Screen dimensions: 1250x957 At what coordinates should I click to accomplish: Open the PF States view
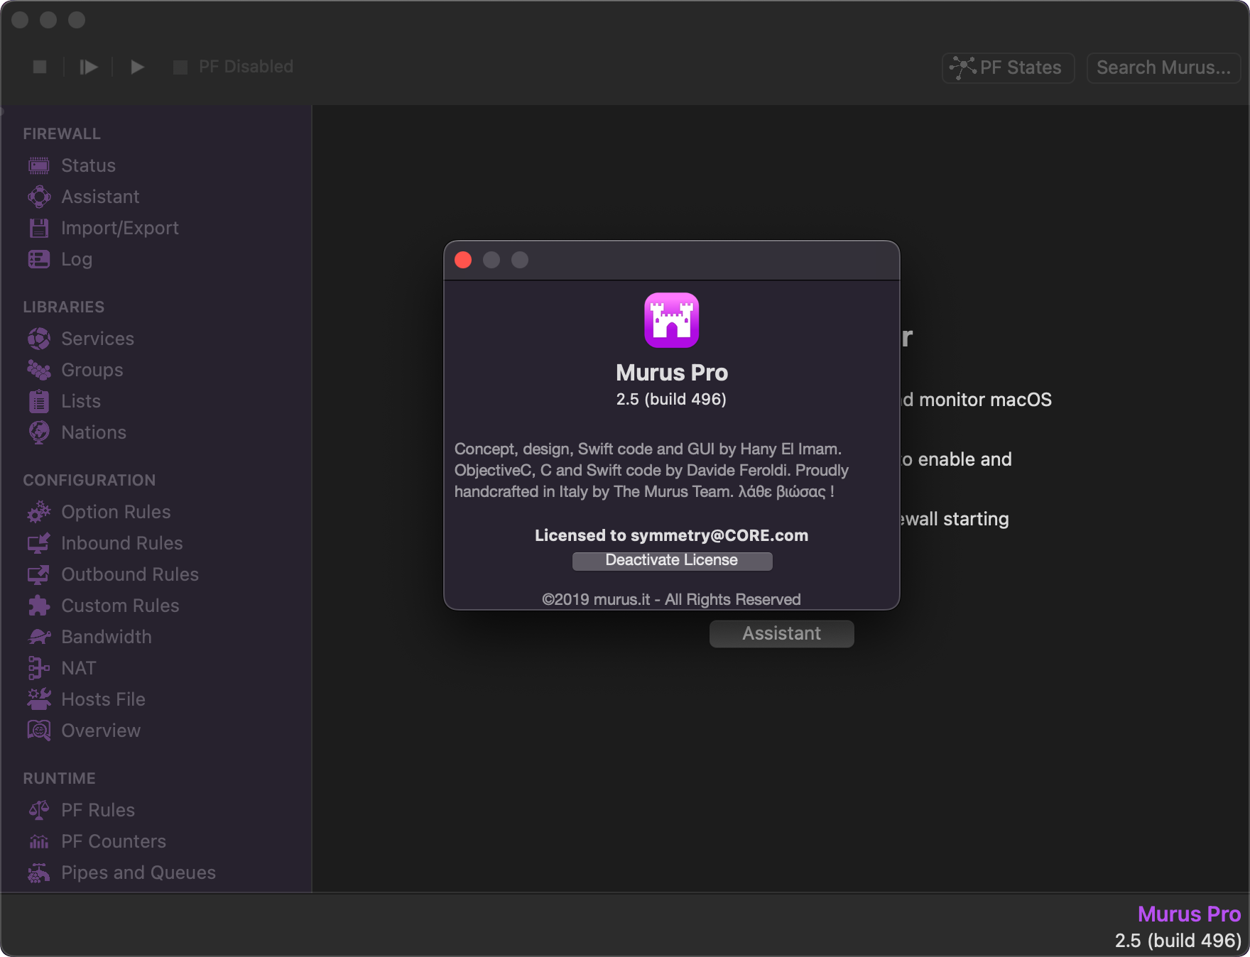pos(1008,67)
